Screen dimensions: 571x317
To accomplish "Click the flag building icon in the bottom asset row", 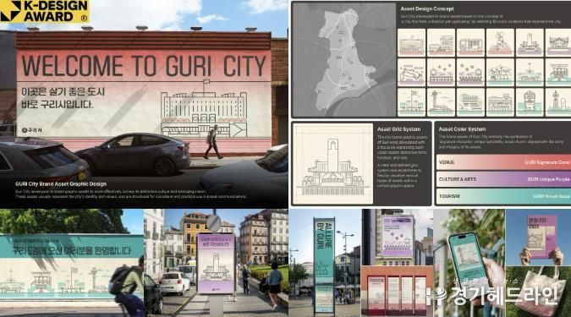I will [x=411, y=102].
